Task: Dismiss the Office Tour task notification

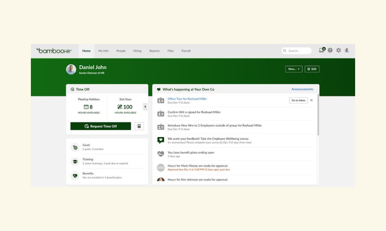Action: (x=312, y=100)
